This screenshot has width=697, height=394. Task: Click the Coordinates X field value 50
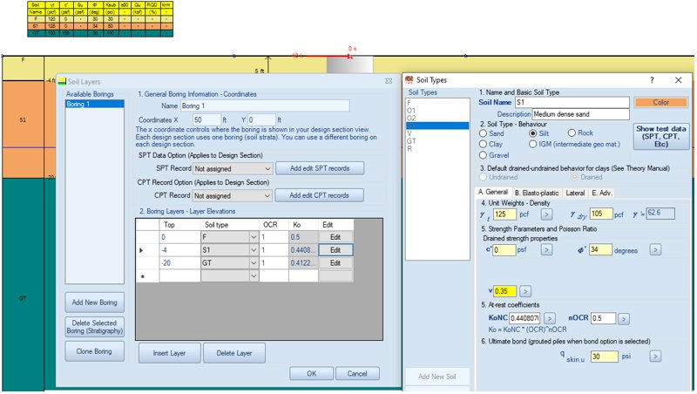coord(206,119)
